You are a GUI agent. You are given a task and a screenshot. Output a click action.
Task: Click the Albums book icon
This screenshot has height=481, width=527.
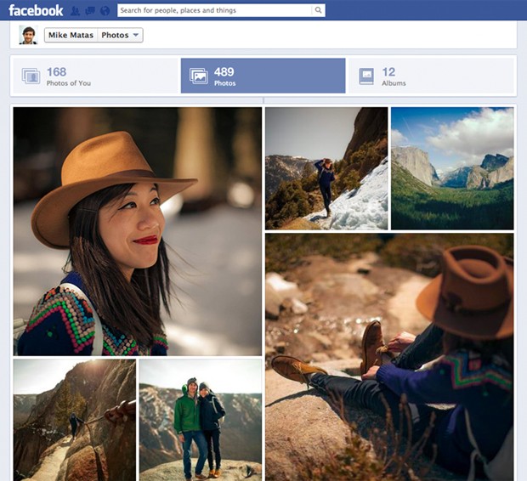[x=366, y=76]
